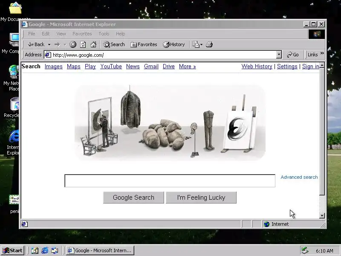Screen dimensions: 341x256
Task: Open the History pane from toolbar
Action: (x=174, y=45)
